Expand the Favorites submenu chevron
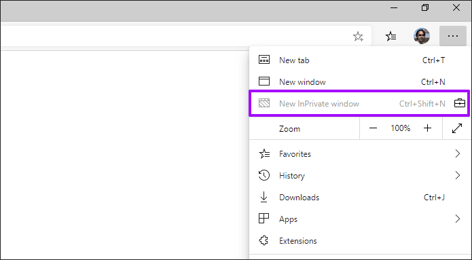Screen dimensions: 472x260 [x=458, y=154]
